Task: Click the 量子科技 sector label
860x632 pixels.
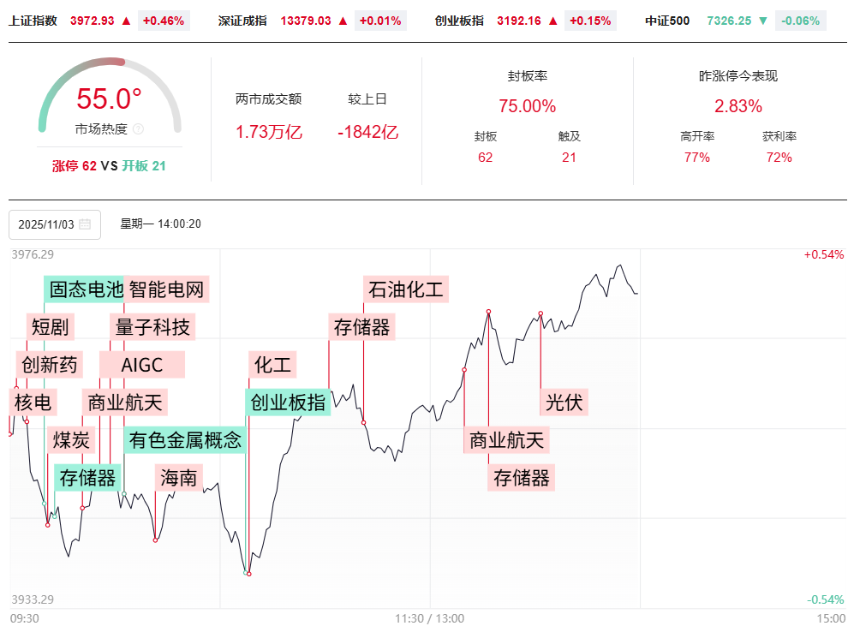Action: pos(153,326)
